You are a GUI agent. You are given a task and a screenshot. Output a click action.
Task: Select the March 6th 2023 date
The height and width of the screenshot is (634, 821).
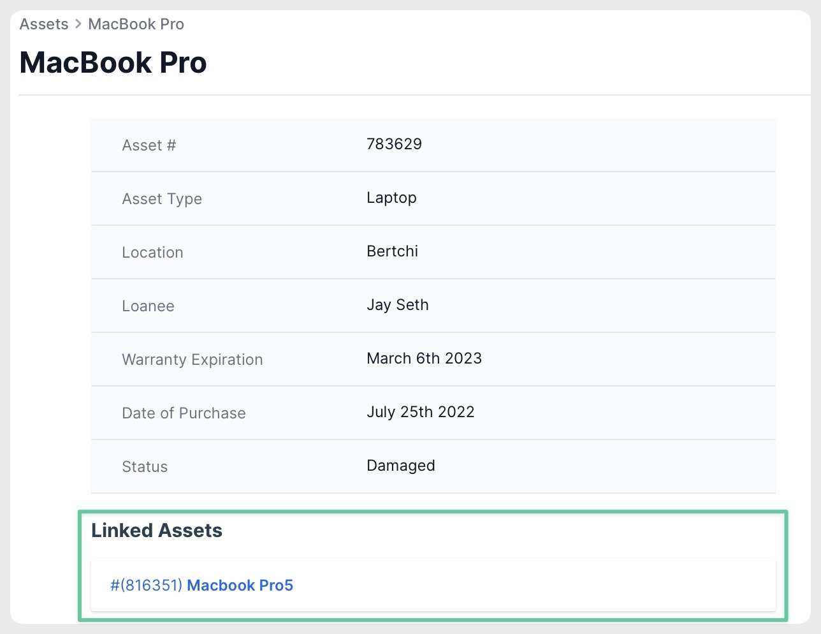(x=424, y=358)
